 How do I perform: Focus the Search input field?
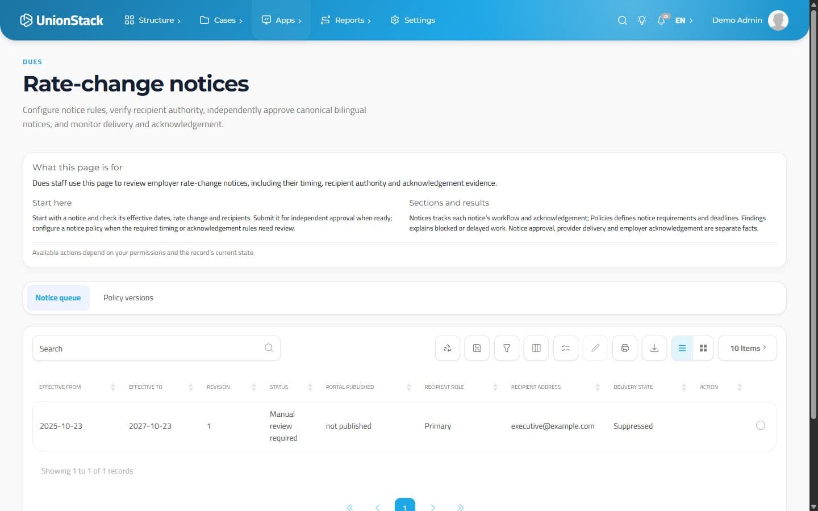point(156,348)
